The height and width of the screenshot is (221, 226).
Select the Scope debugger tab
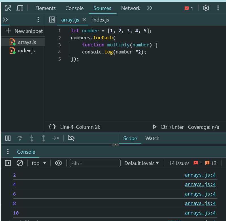(x=130, y=138)
